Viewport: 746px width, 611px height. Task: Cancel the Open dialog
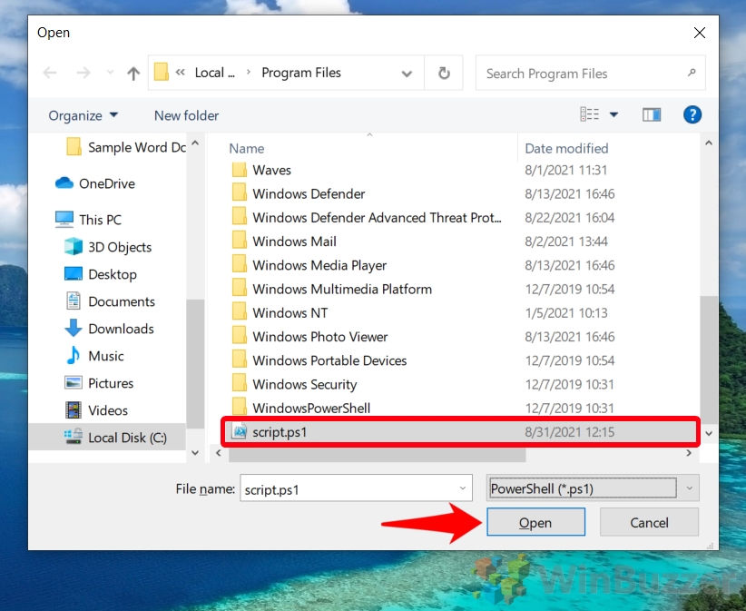649,522
